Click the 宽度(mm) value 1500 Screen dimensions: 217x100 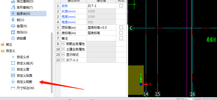tap(101, 17)
